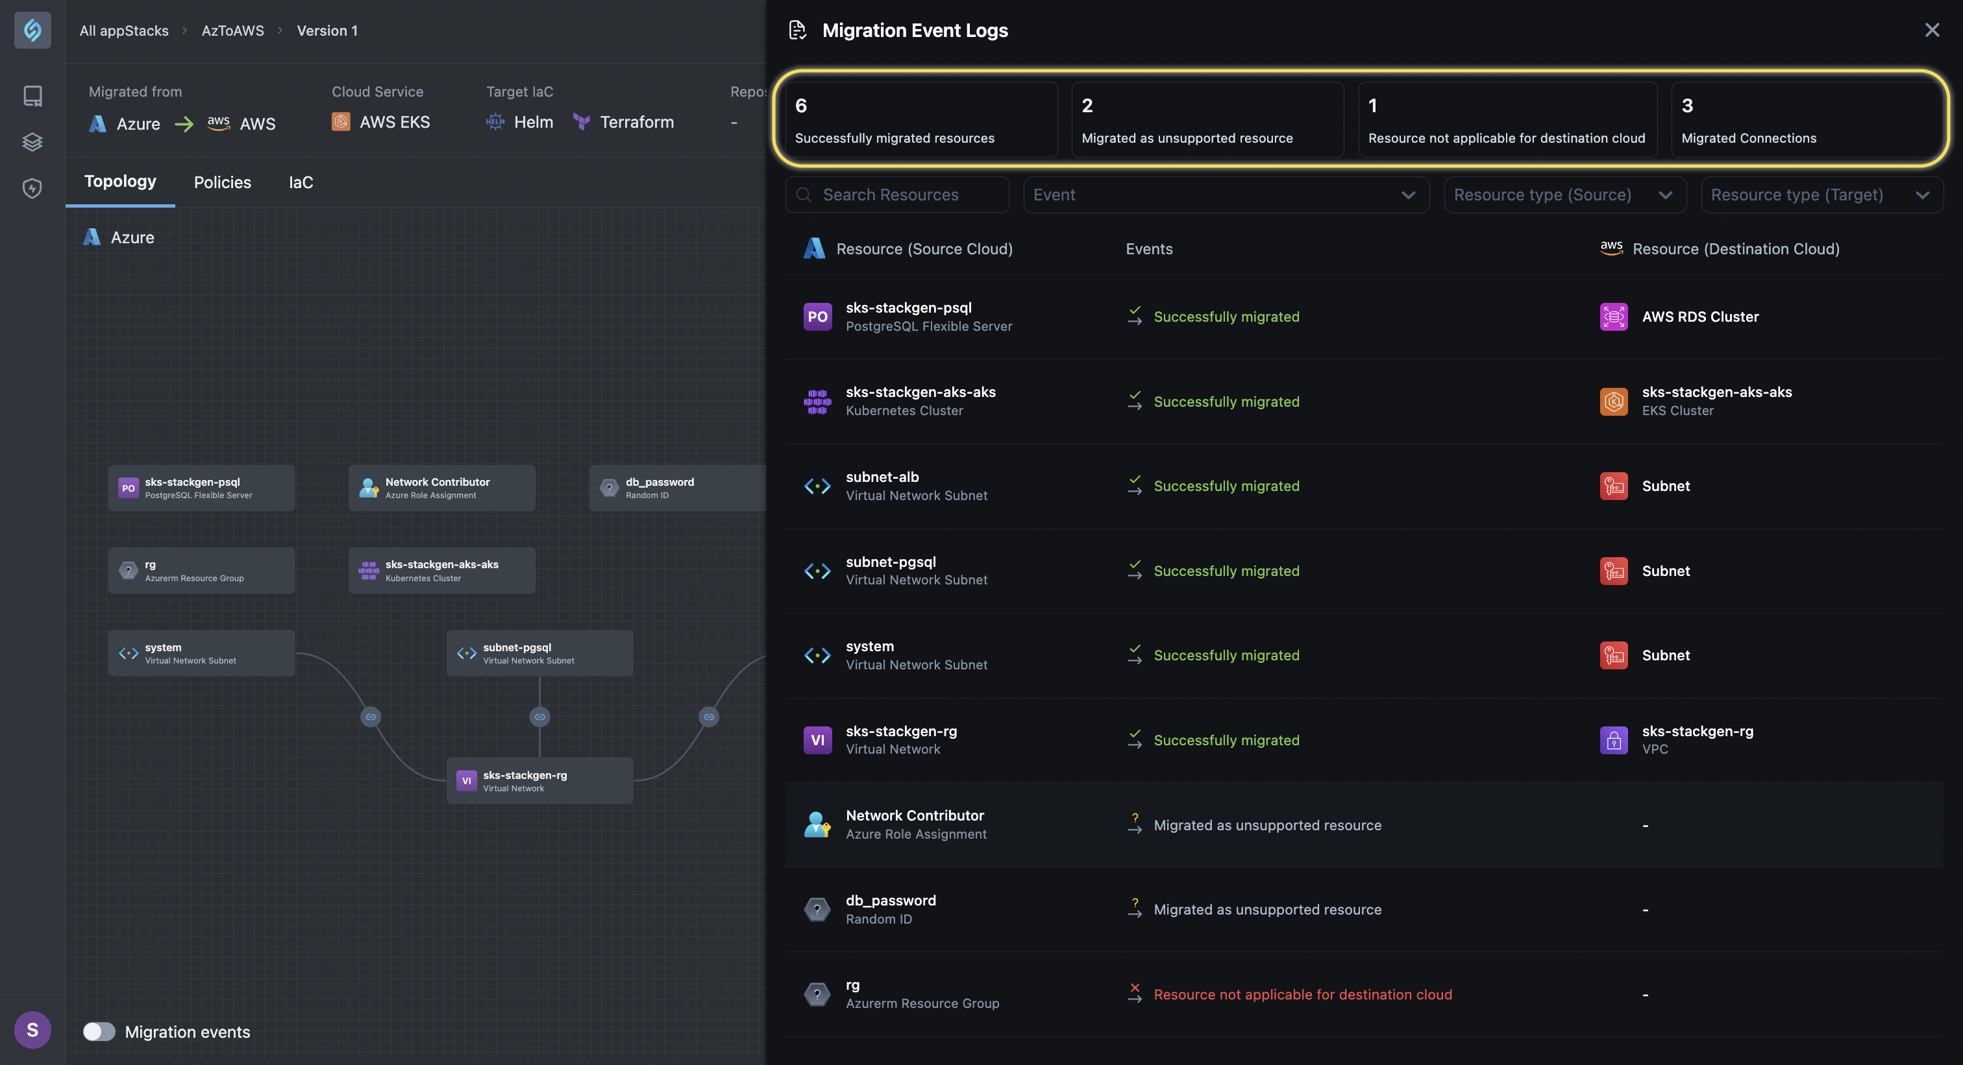
Task: Select the sks-stackgen-psql topology node
Action: 201,488
